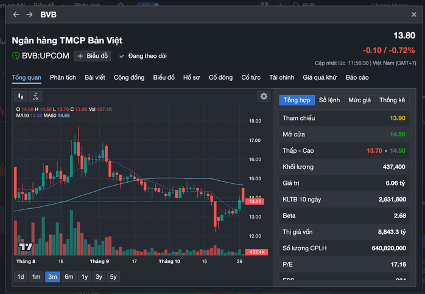Click the BVB company logo icon
This screenshot has width=425, height=294.
point(16,56)
